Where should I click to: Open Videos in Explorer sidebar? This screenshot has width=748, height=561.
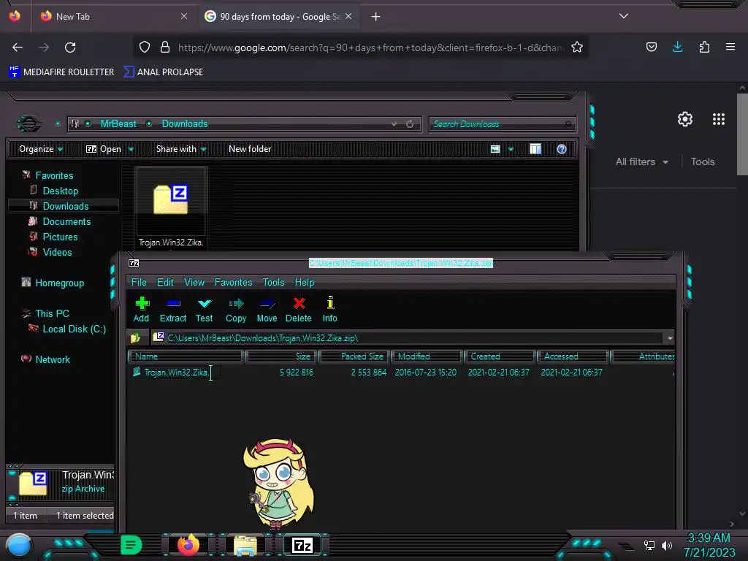(x=57, y=252)
